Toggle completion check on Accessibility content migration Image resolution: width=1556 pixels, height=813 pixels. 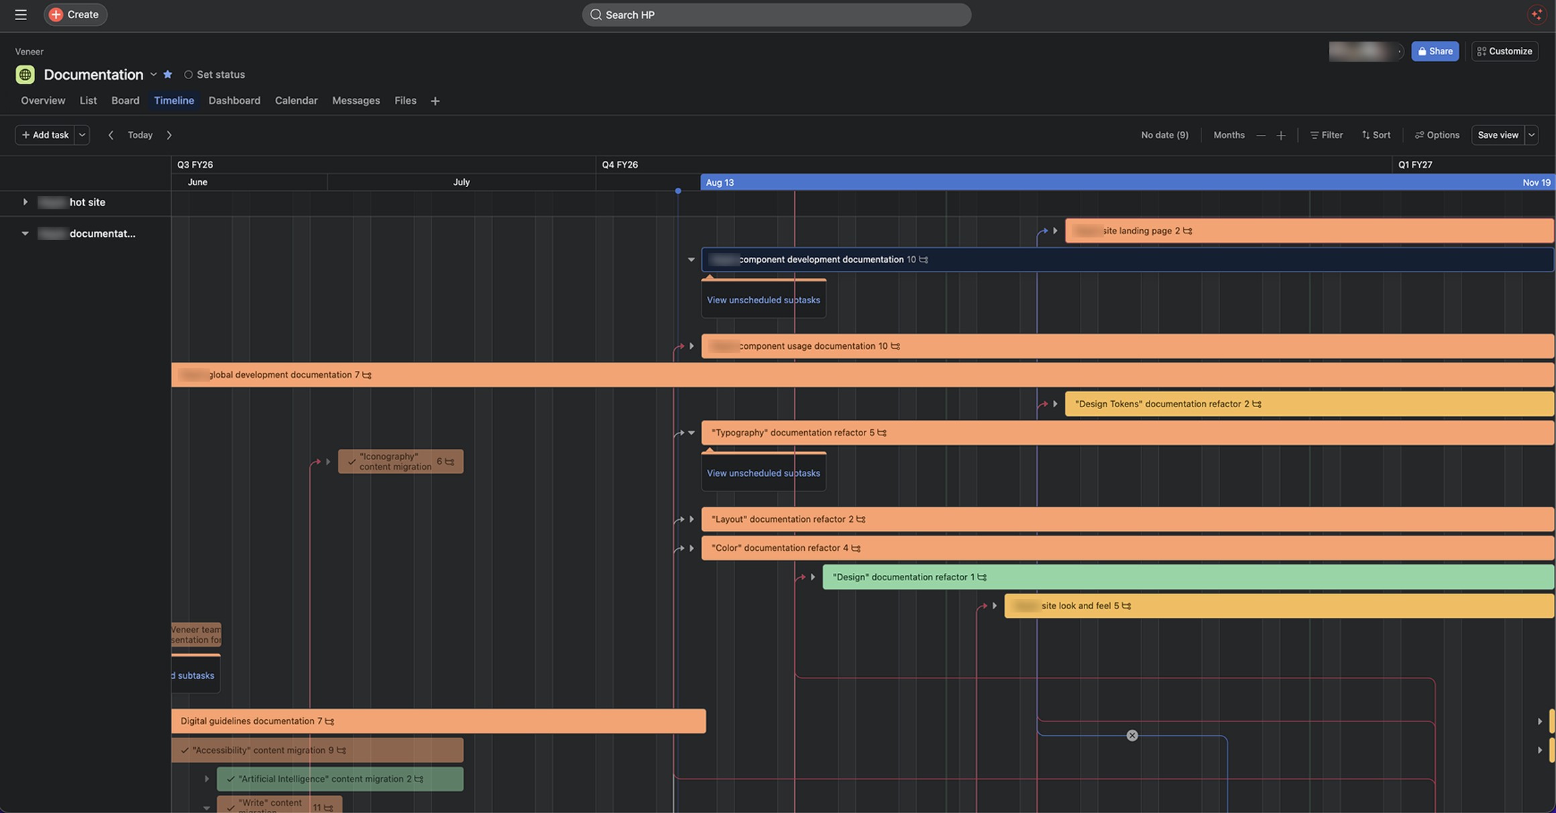[184, 750]
